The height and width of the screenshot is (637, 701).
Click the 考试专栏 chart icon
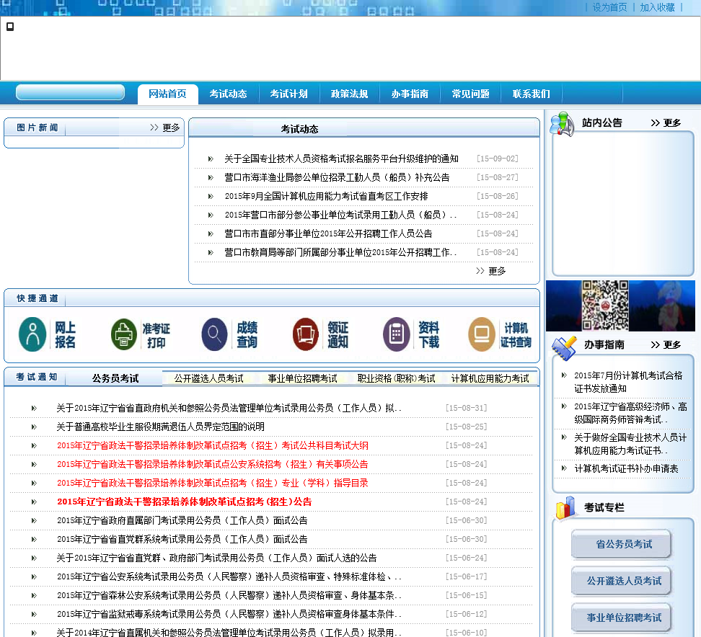click(565, 508)
